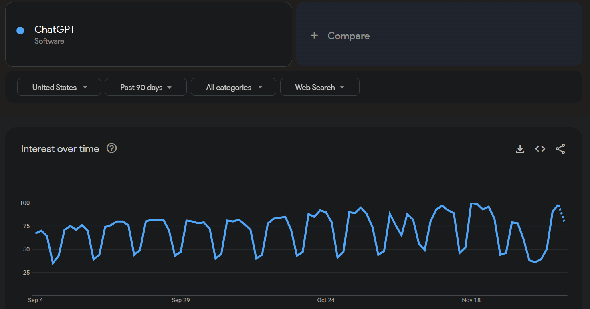Click the Sep 29 axis label
Viewport: 590px width, 309px height.
click(x=180, y=300)
